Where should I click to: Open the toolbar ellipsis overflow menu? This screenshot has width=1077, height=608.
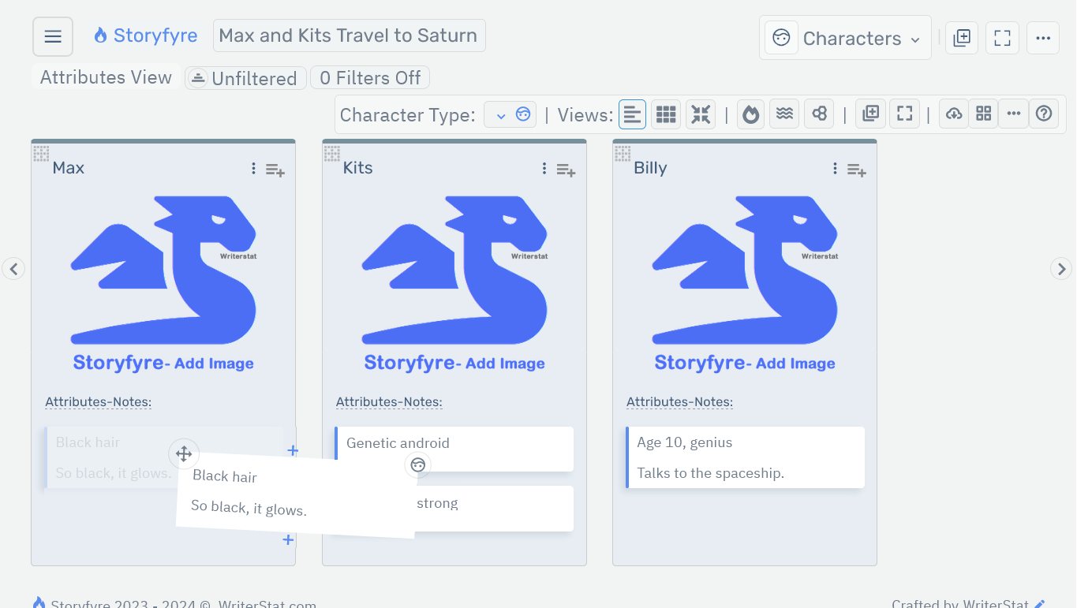tap(1013, 113)
